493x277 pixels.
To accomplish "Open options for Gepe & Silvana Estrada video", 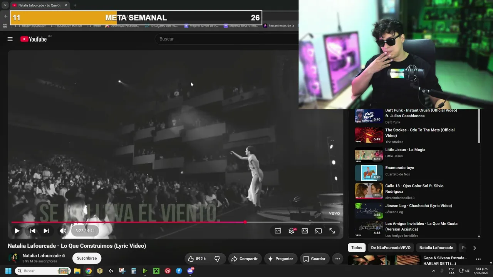I will (x=478, y=259).
